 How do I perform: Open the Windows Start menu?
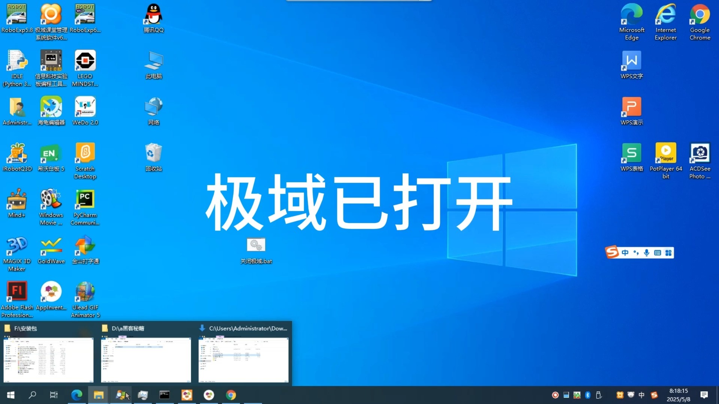click(x=11, y=395)
